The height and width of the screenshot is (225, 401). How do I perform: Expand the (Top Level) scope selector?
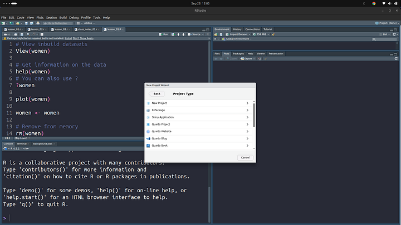pyautogui.click(x=22, y=138)
